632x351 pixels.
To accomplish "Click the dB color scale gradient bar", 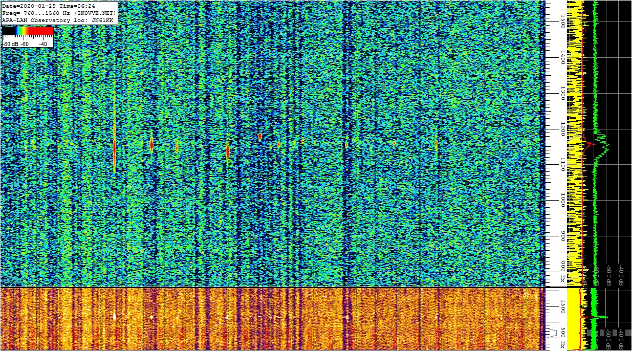I will click(x=28, y=31).
